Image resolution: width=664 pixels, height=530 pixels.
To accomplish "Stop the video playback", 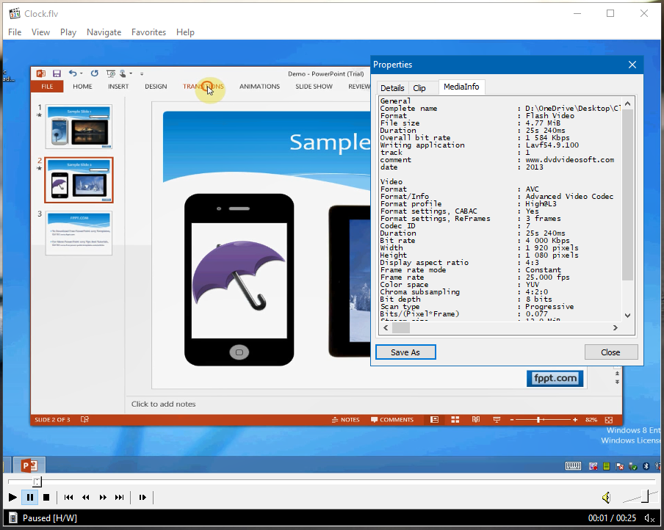I will pos(46,498).
